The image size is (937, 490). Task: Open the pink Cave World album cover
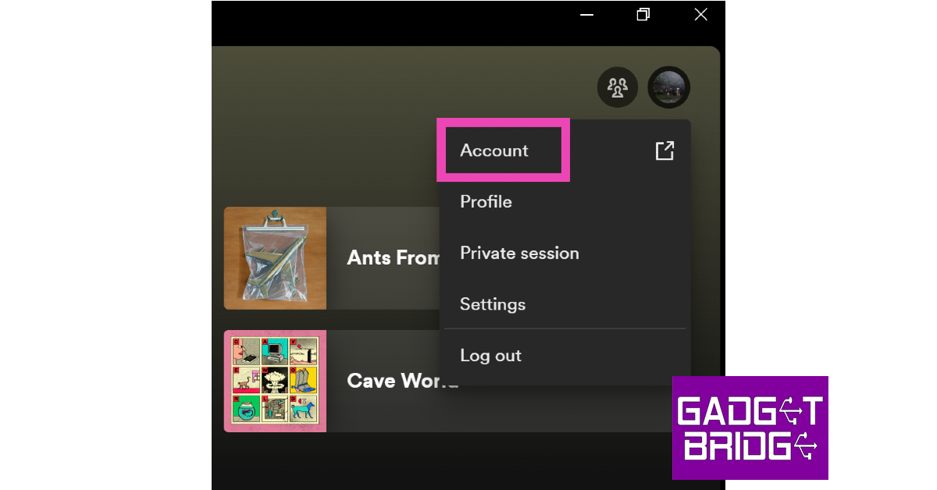point(275,381)
